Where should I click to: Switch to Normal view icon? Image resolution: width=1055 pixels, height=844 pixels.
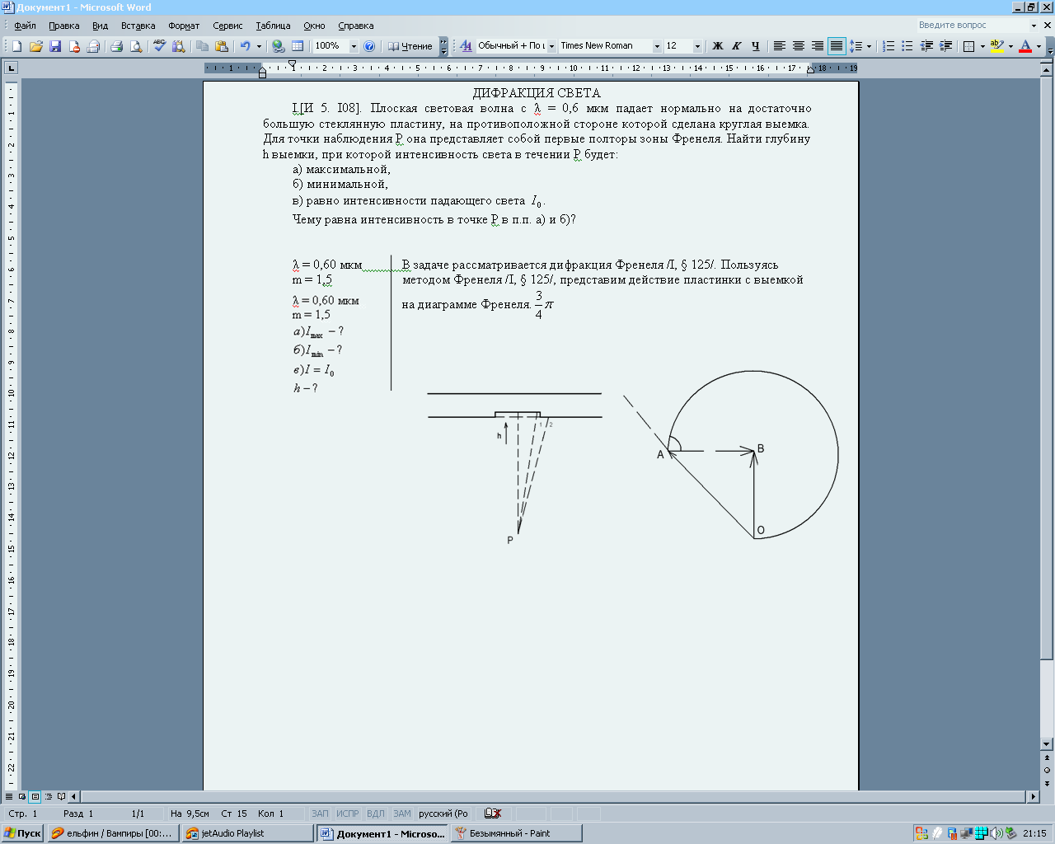point(9,797)
